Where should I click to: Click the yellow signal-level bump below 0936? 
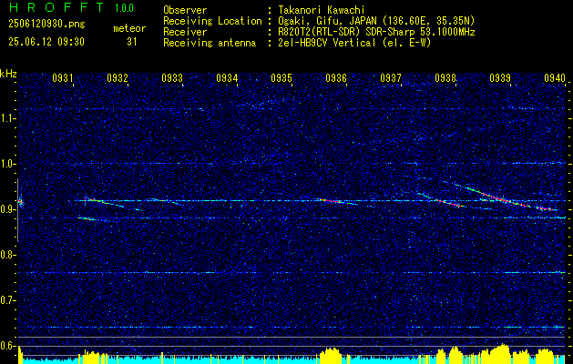tap(331, 356)
